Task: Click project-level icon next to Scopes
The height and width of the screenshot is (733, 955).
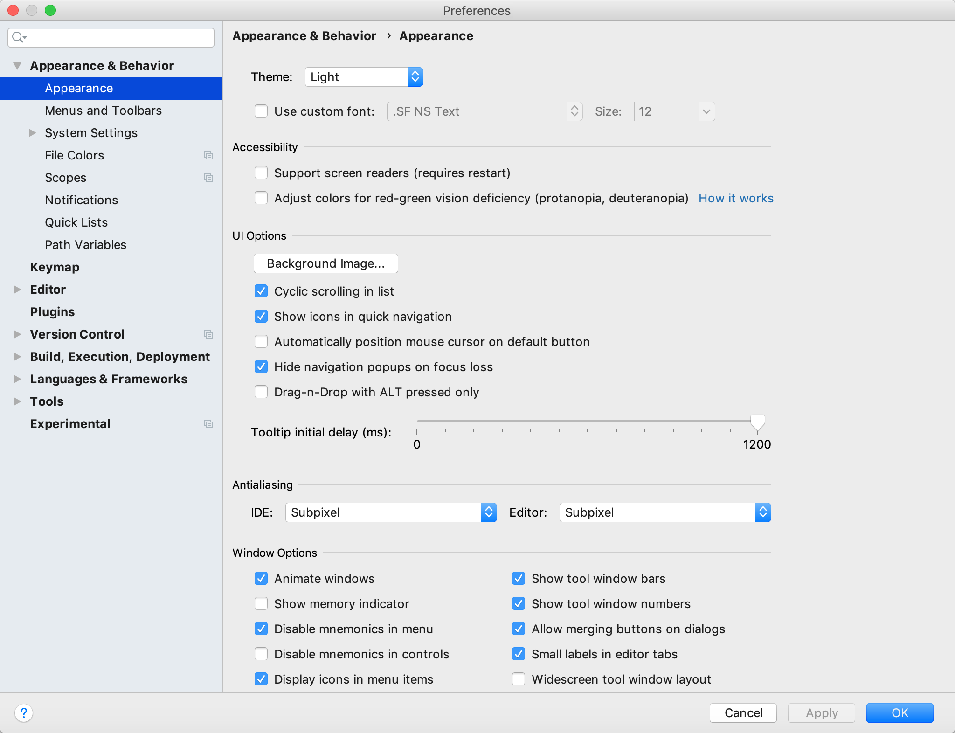Action: coord(208,178)
